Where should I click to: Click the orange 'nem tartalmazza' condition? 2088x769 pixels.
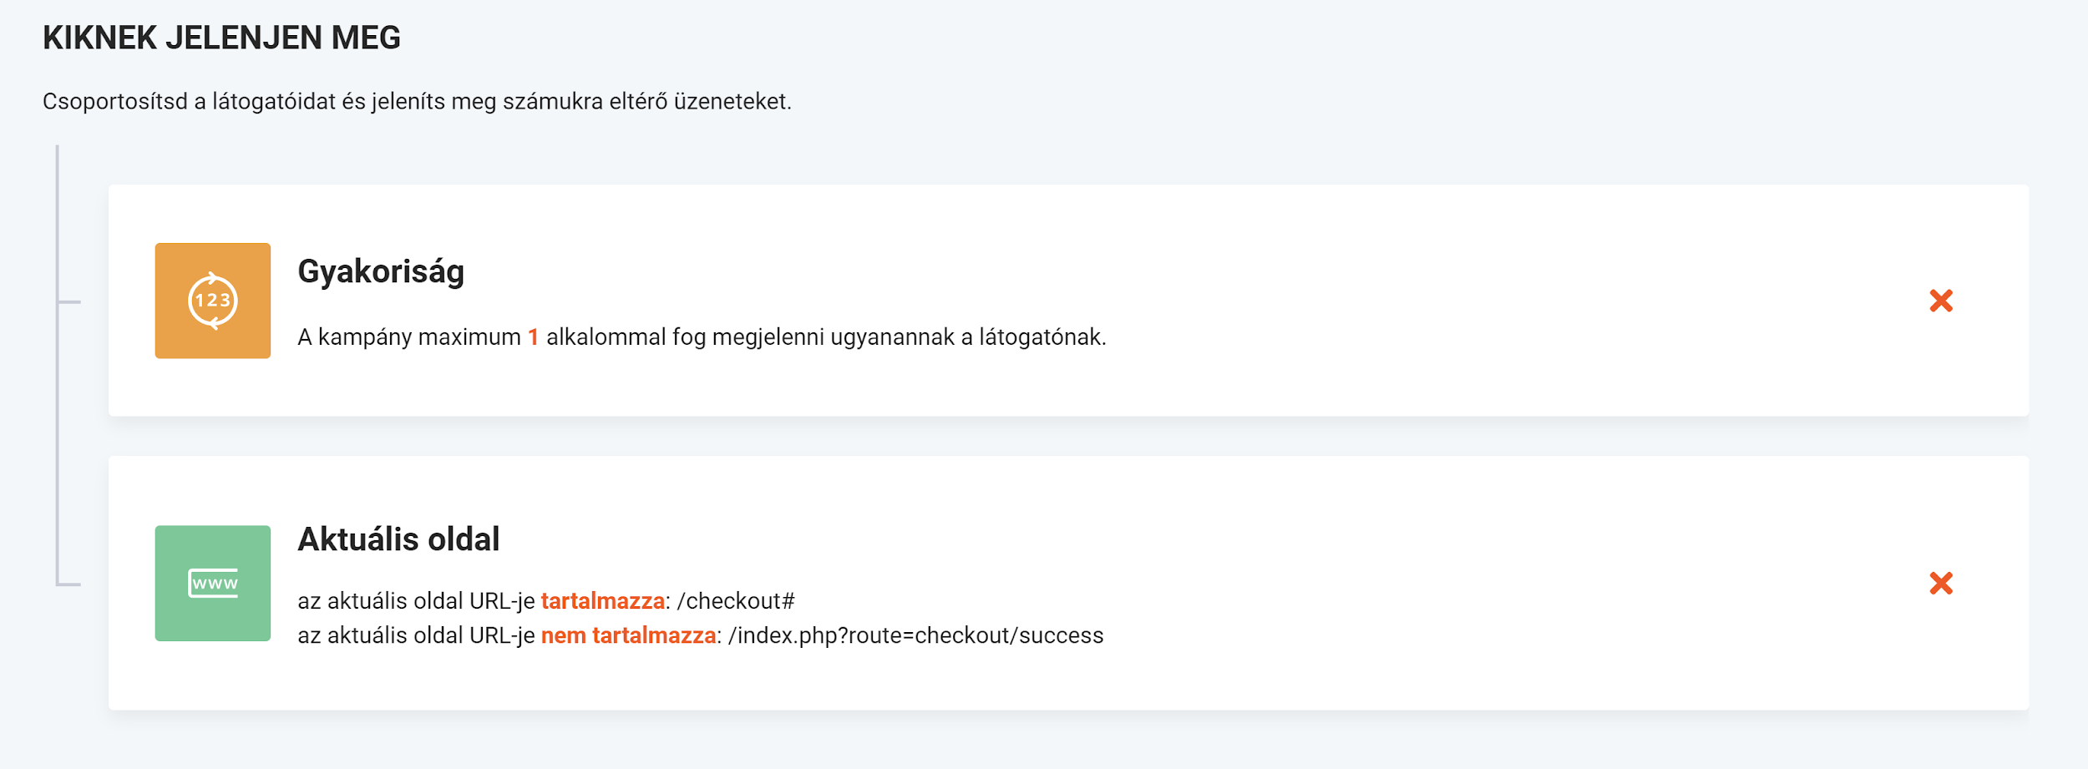coord(628,635)
